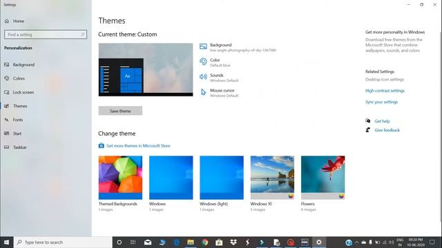Show hidden system tray icons
Screen dimensions: 442x248
pyautogui.click(x=356, y=242)
